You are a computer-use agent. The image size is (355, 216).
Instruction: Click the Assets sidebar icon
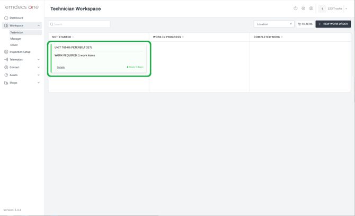click(x=6, y=75)
